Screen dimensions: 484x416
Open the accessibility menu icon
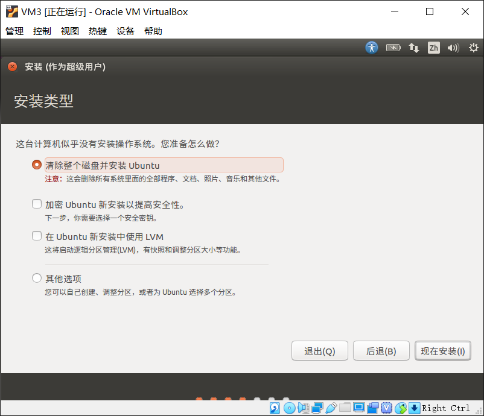point(372,48)
